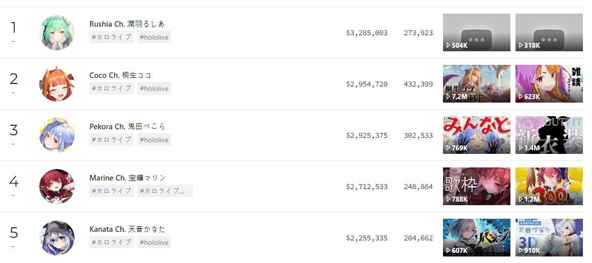Click #hololive tag under Rushia
Screen dimensions: 592x263
(154, 37)
